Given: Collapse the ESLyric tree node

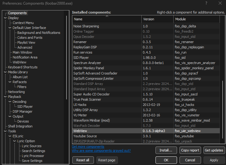Looking at the screenshot, I should pyautogui.click(x=10, y=136).
